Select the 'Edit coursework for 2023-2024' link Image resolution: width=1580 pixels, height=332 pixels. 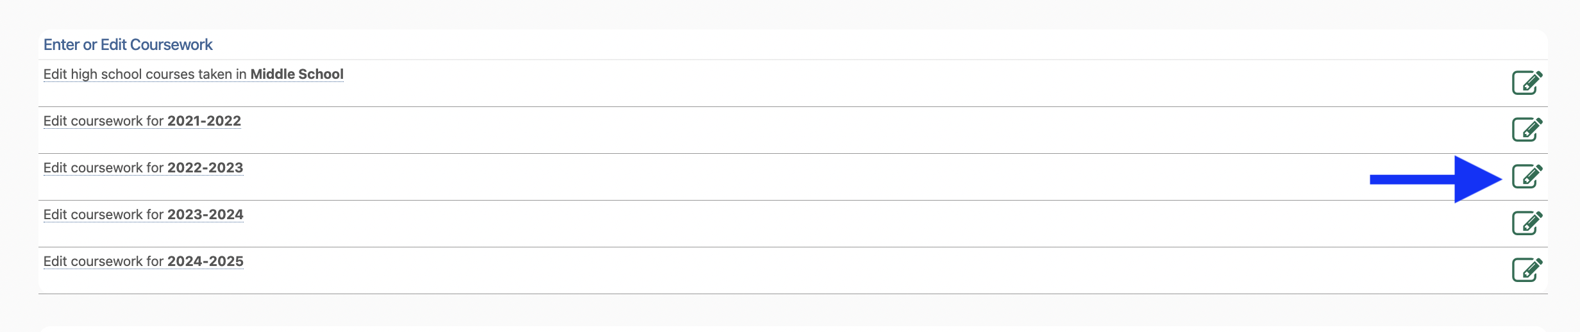[103, 215]
